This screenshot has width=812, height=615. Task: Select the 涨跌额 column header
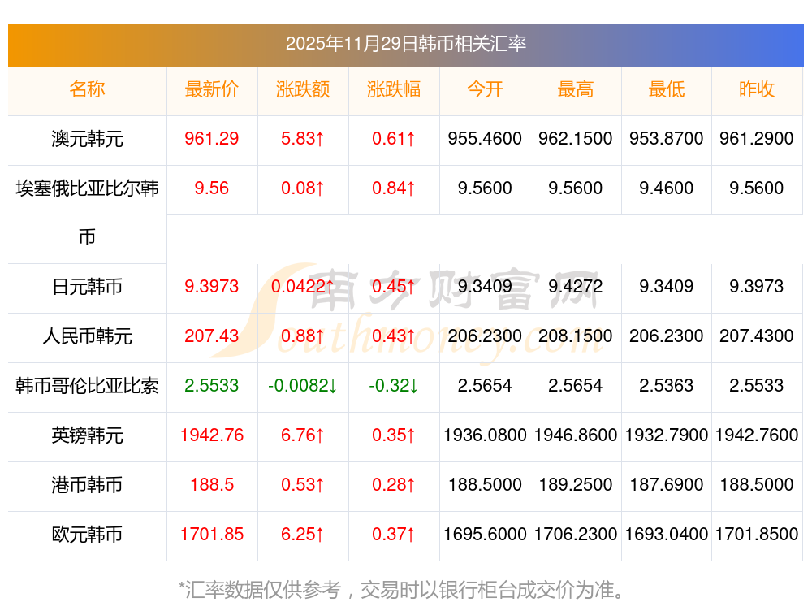(303, 90)
